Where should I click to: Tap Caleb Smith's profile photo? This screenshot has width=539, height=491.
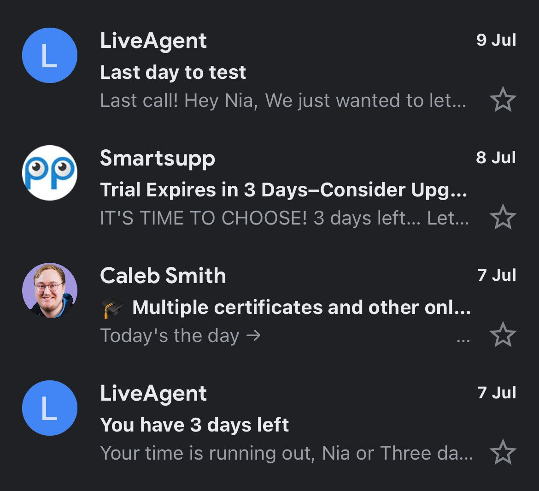[50, 290]
